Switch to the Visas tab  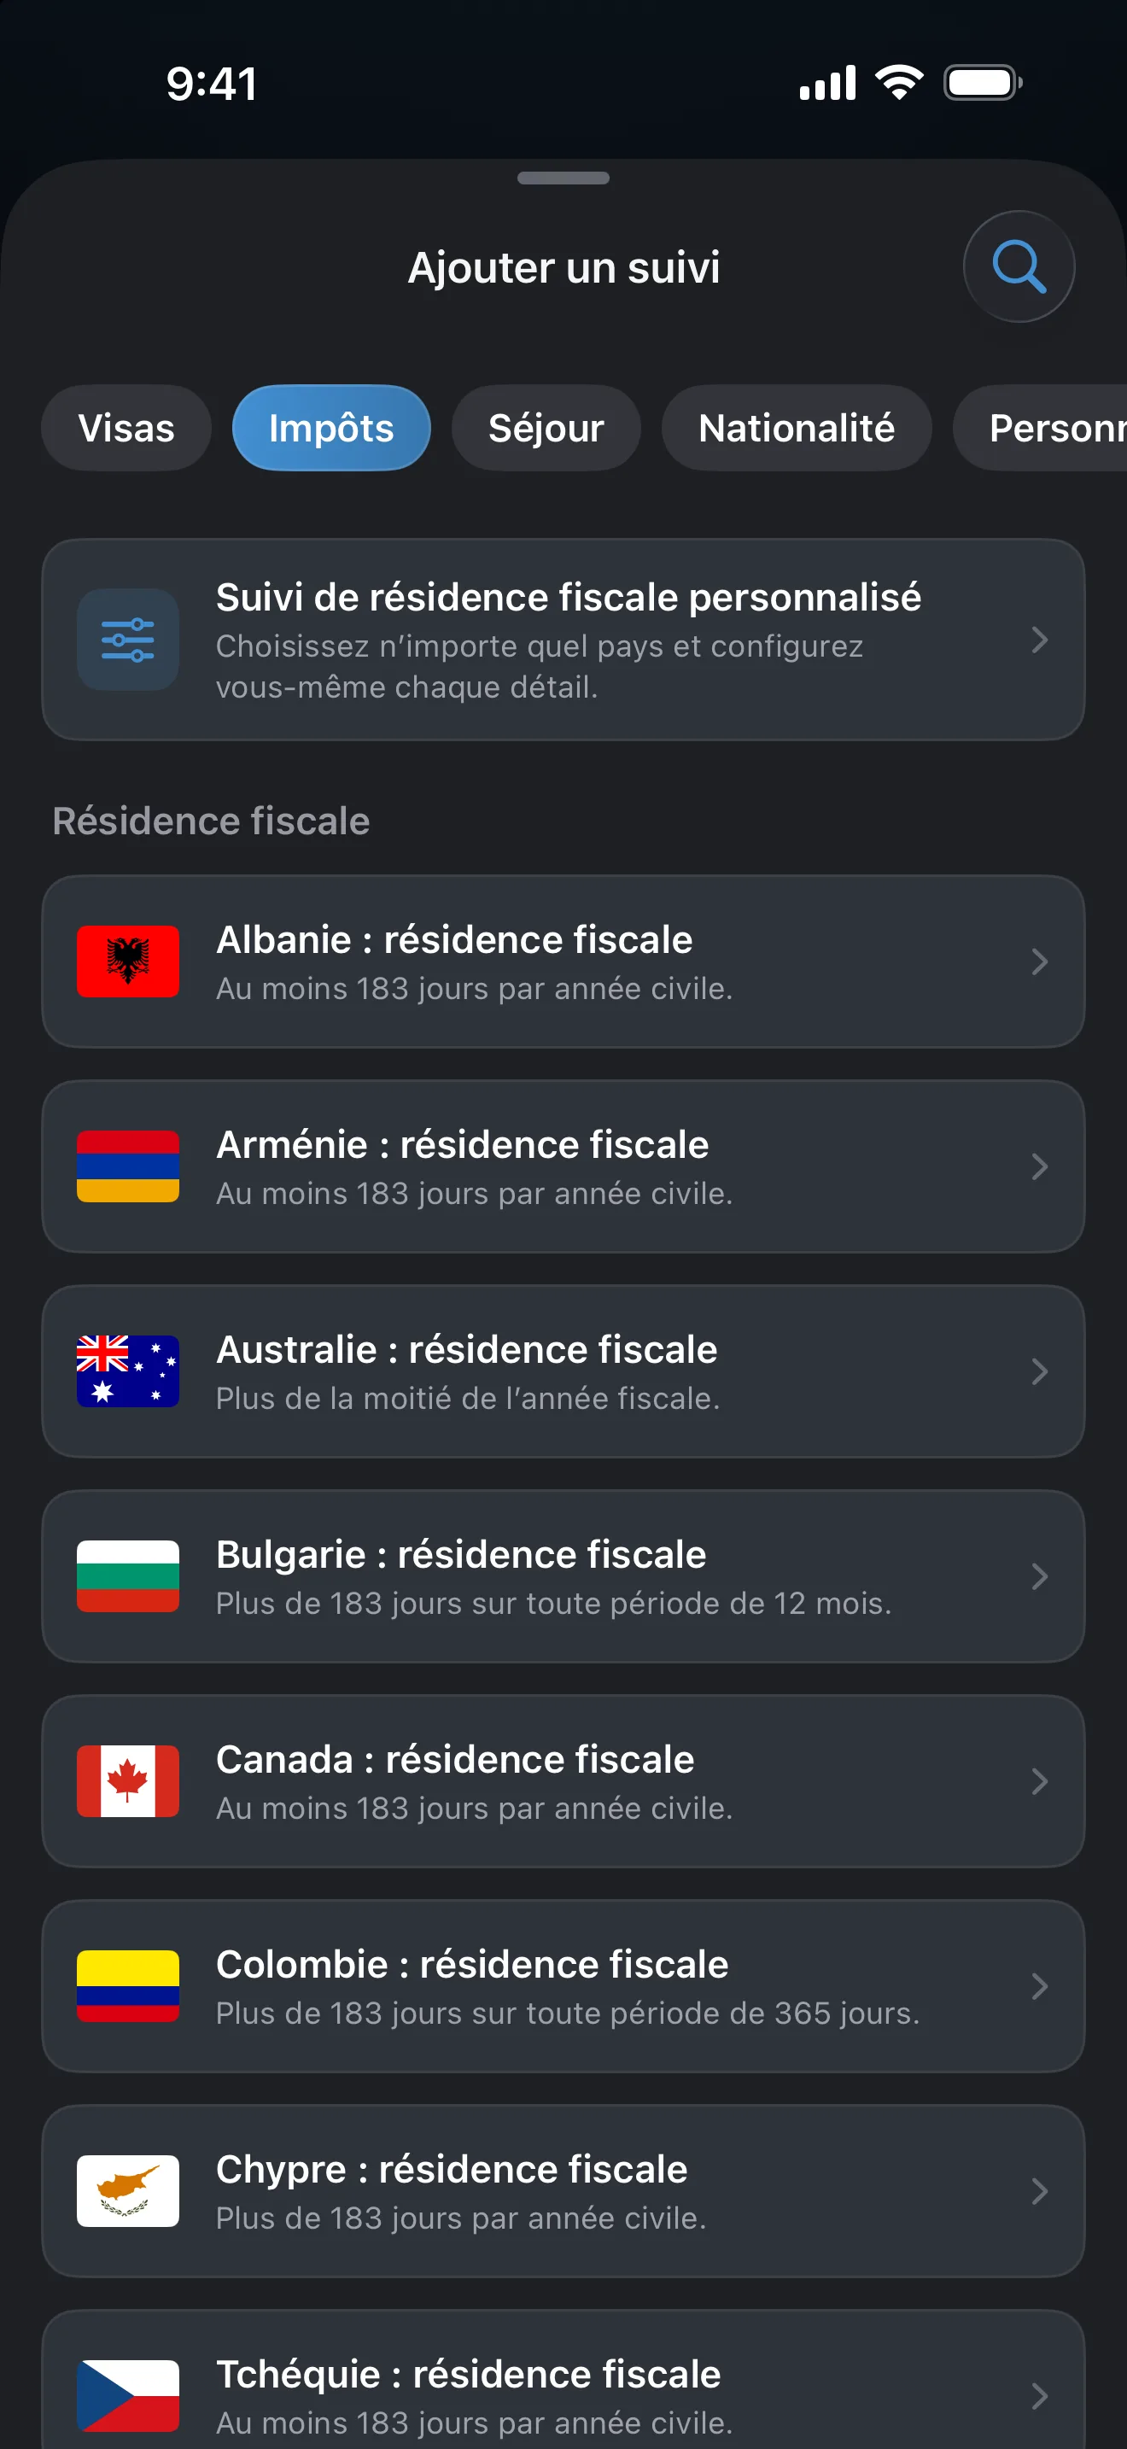tap(126, 428)
